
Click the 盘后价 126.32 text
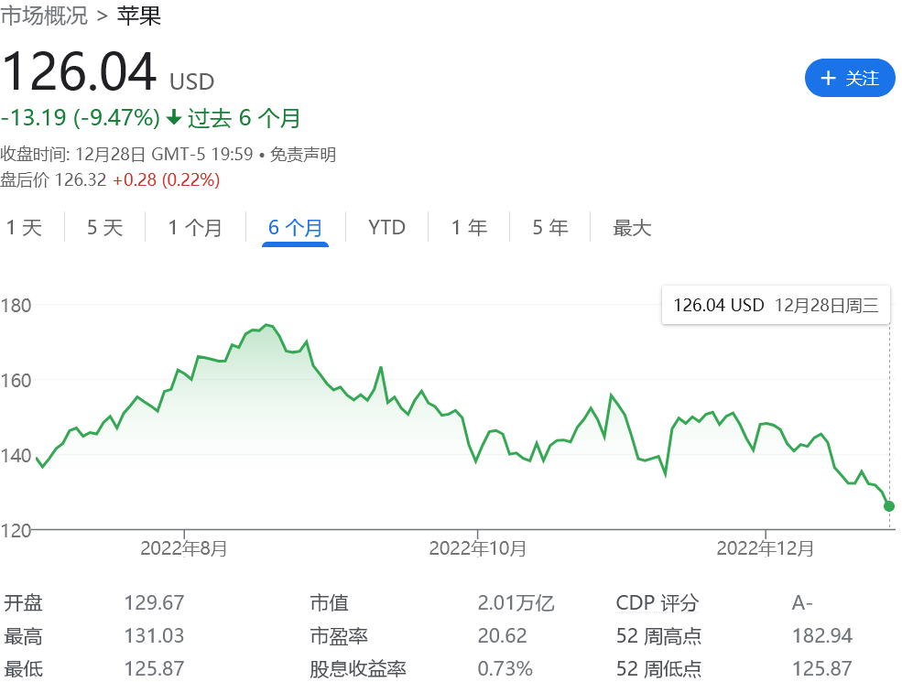[53, 180]
